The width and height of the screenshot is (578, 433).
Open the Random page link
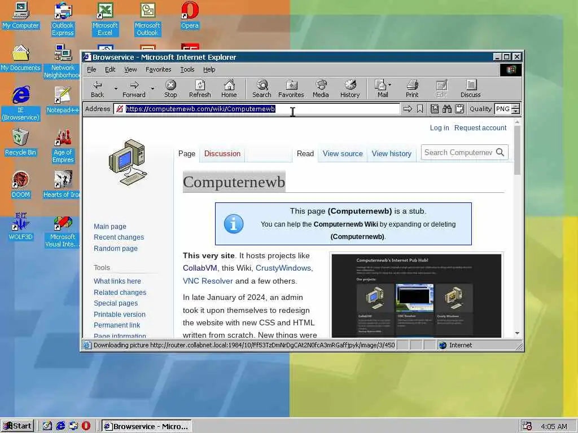click(115, 249)
